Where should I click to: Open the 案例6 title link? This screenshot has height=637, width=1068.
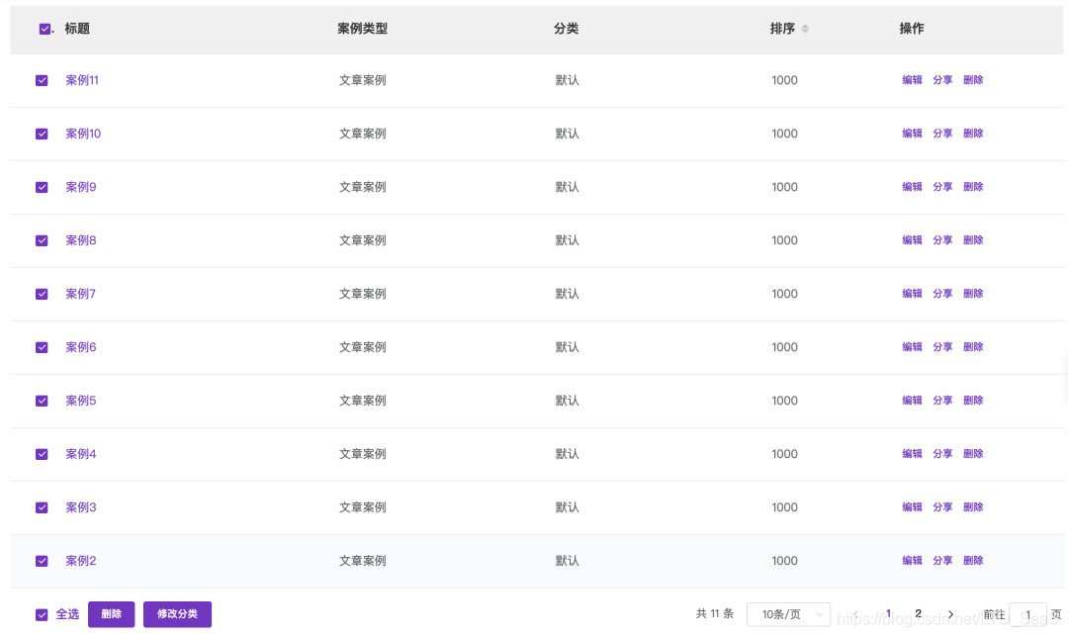(80, 347)
